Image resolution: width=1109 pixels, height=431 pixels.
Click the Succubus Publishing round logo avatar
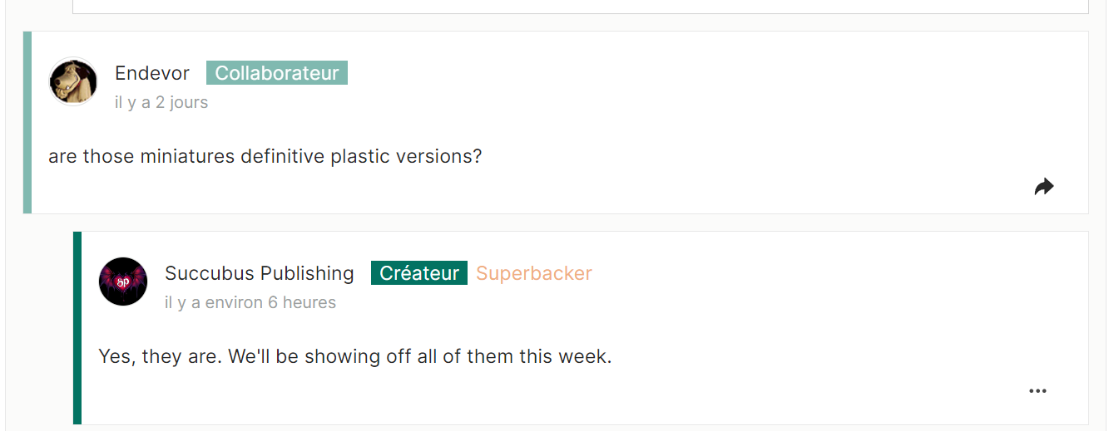point(123,282)
